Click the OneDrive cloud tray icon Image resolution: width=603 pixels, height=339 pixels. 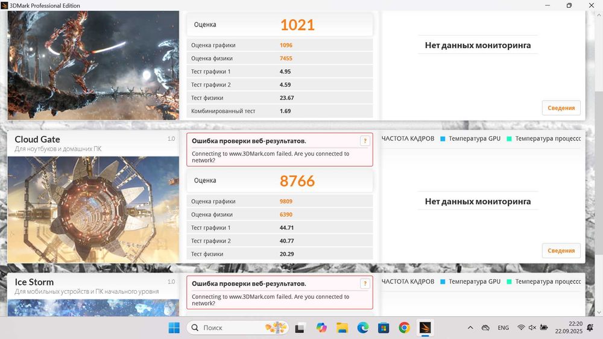tap(485, 328)
